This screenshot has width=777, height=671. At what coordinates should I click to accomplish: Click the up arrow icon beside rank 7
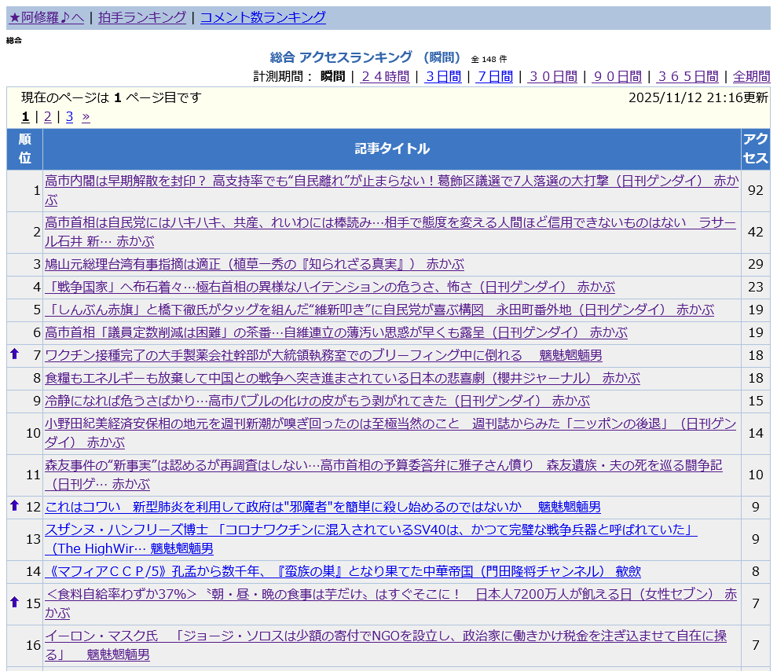pyautogui.click(x=14, y=354)
